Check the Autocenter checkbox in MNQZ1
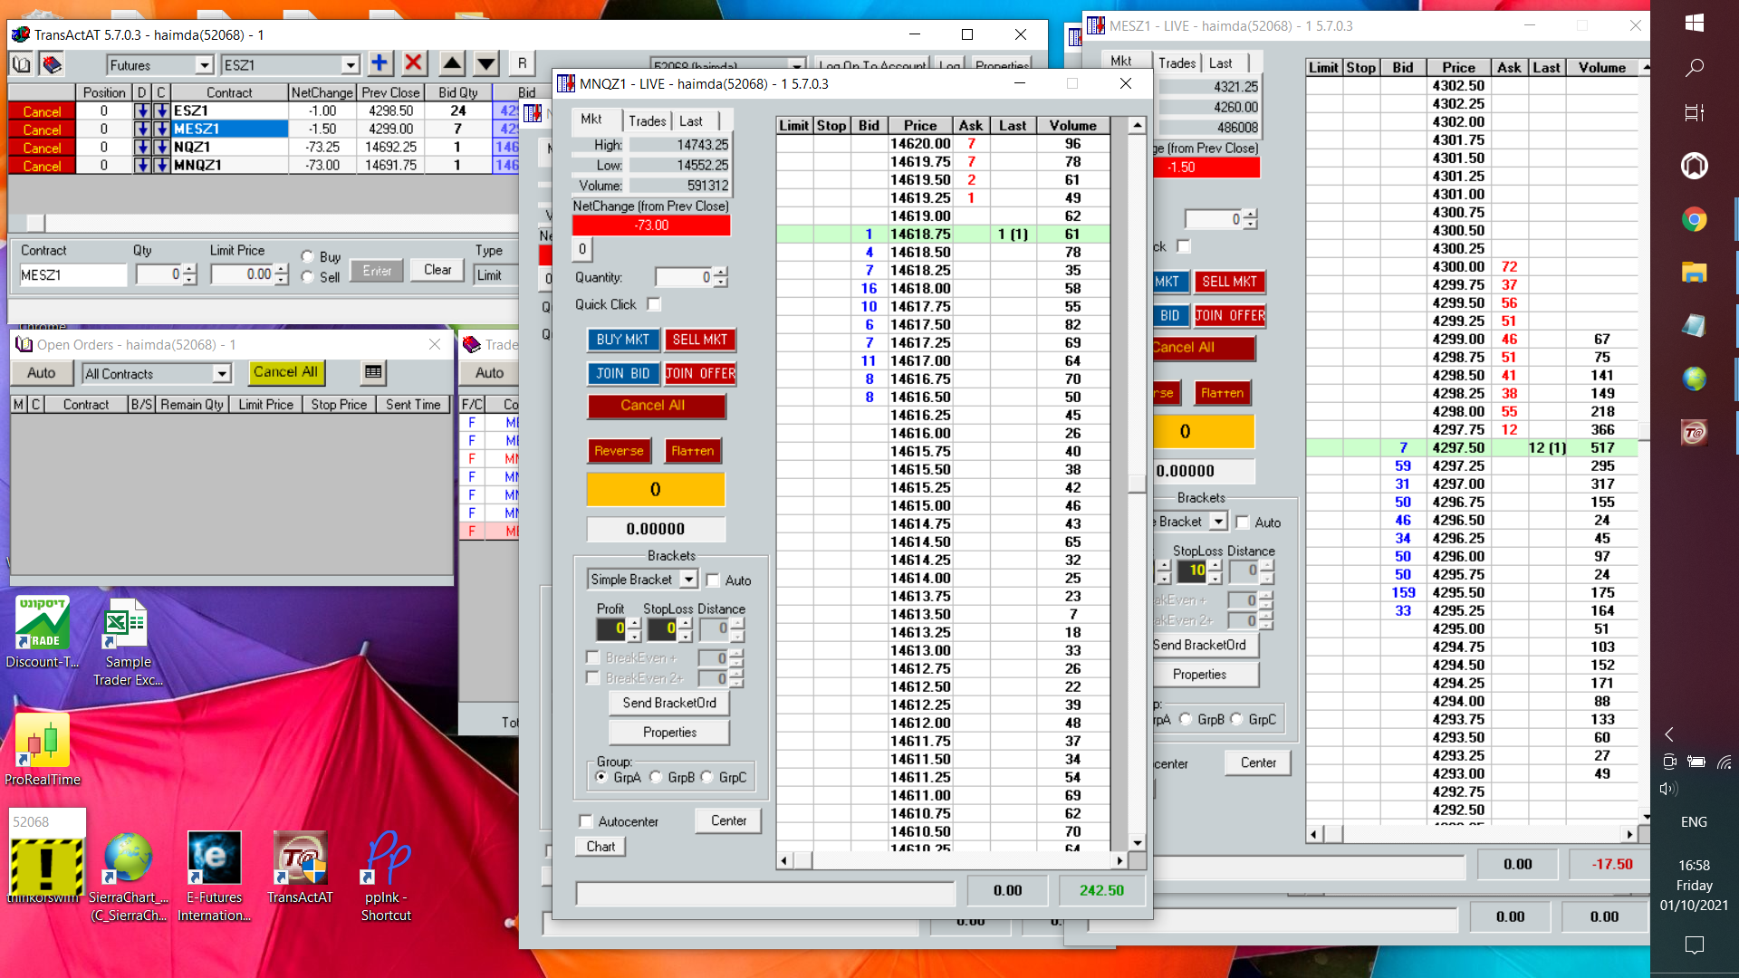This screenshot has width=1739, height=978. pos(586,821)
